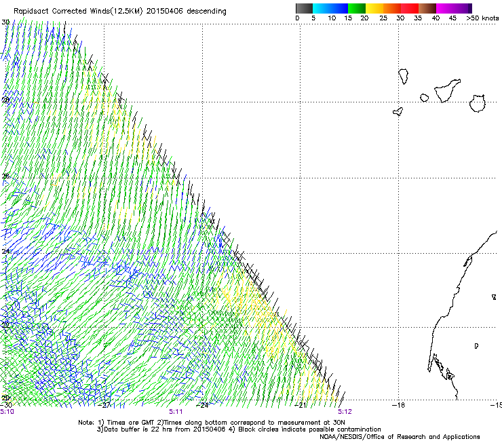Select the green 15-20 knots legend swatch
502x441 pixels.
357,8
